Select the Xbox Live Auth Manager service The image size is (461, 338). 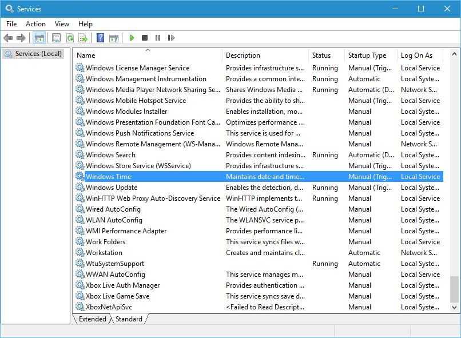click(x=259, y=285)
